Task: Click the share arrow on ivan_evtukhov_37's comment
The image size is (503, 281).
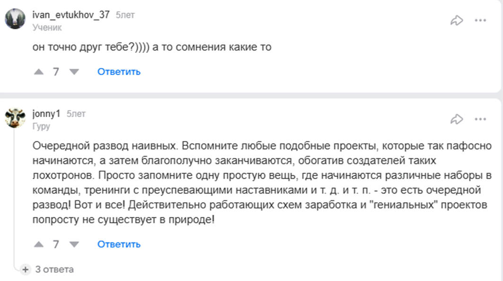Action: tap(457, 20)
